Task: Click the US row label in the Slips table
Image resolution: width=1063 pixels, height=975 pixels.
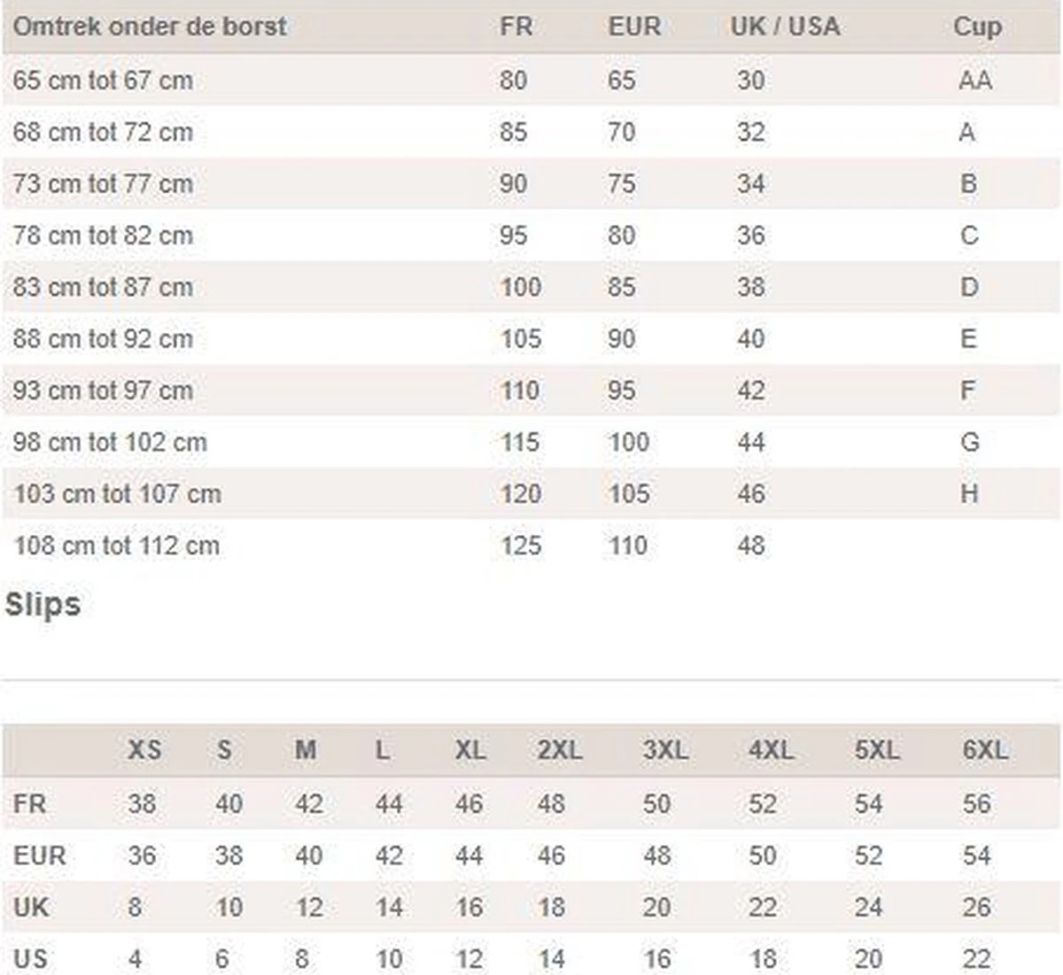Action: 30,959
